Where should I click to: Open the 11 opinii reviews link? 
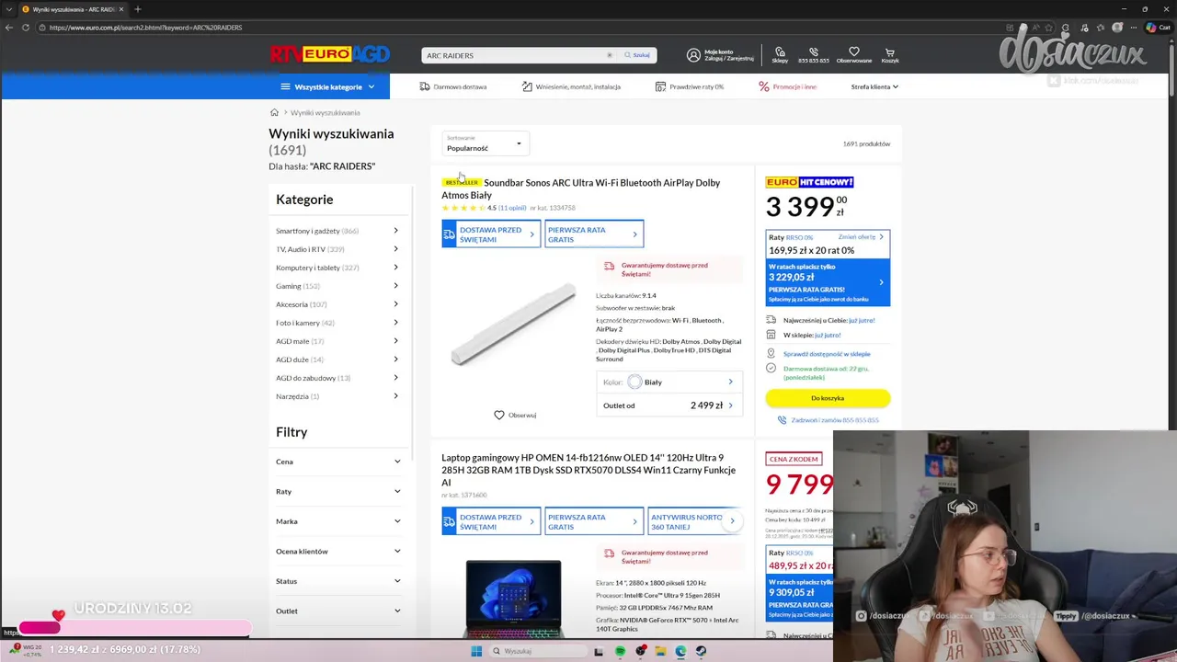coord(512,208)
